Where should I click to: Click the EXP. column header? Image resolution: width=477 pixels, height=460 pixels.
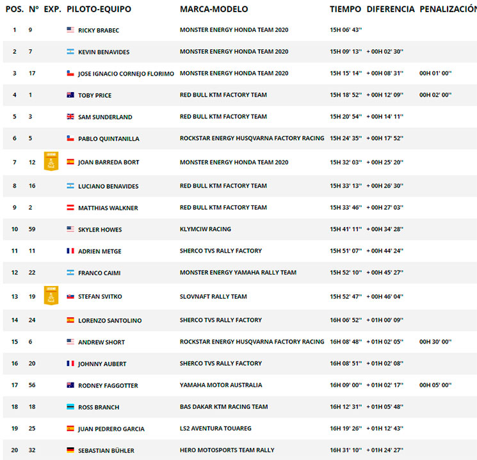coord(53,9)
